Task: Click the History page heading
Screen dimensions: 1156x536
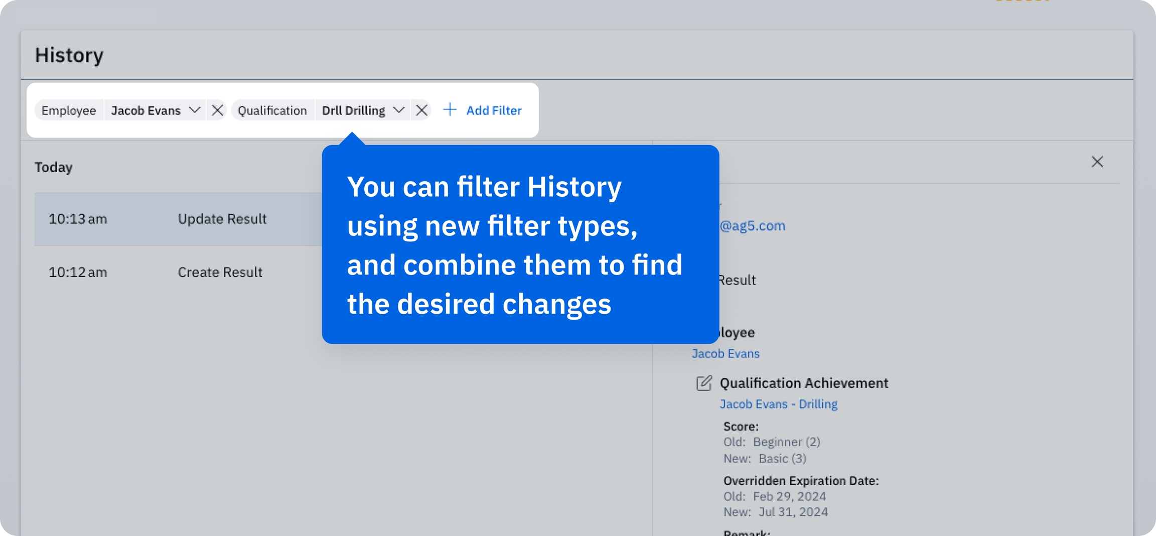Action: click(x=69, y=55)
